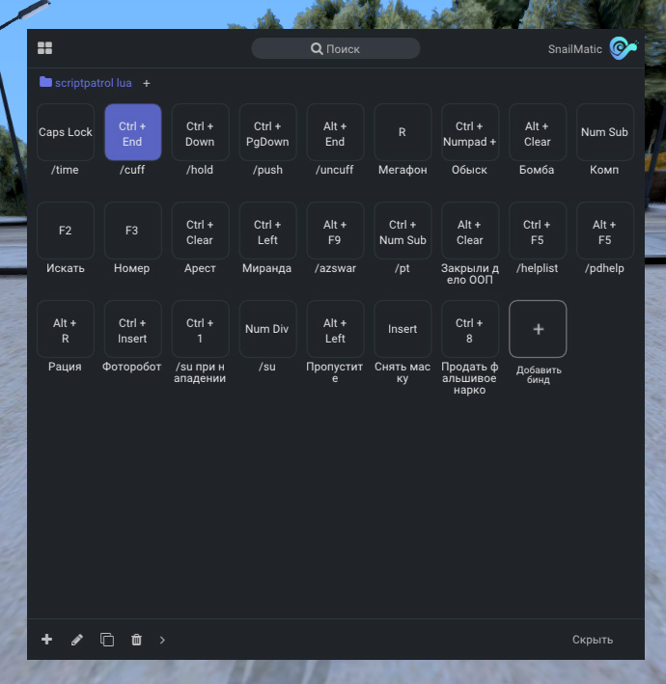The height and width of the screenshot is (684, 666).
Task: Expand the bottom toolbar chevron arrow
Action: point(162,640)
